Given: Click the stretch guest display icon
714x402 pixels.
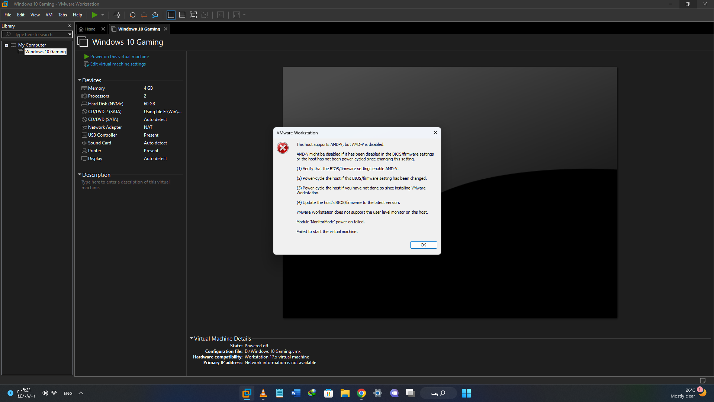Looking at the screenshot, I should (x=237, y=15).
